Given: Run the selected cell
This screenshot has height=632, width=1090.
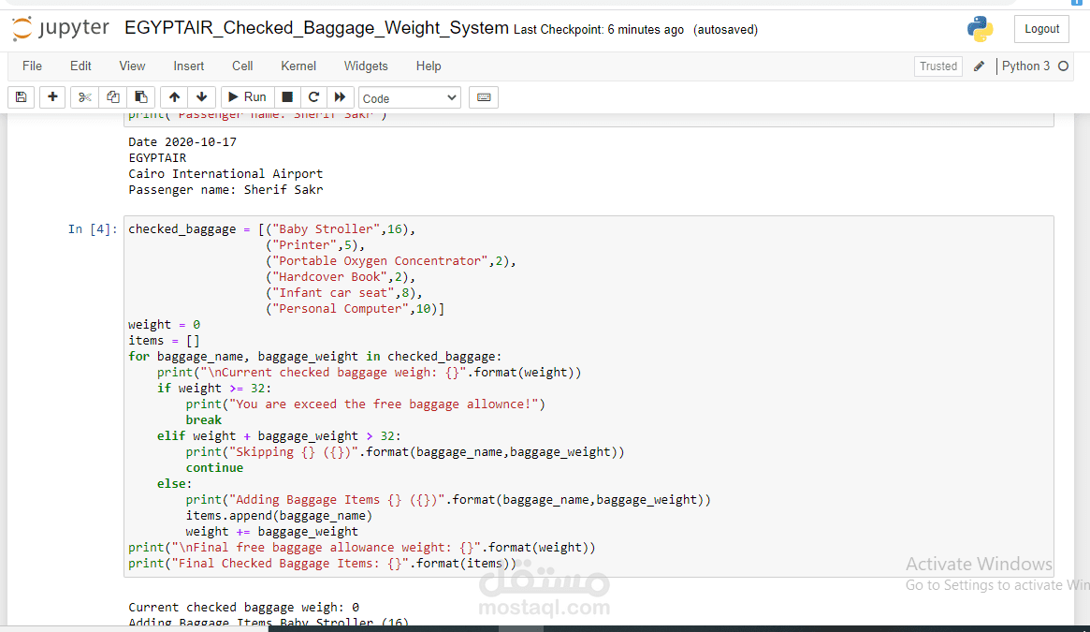Looking at the screenshot, I should 248,97.
